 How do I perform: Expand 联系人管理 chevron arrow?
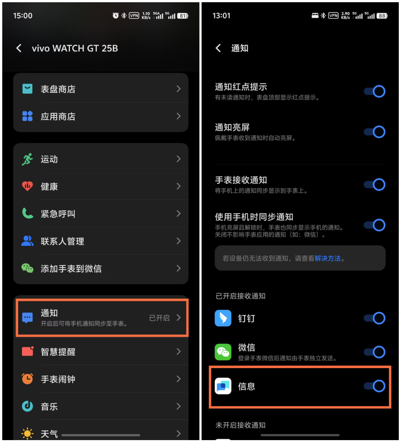coord(179,241)
